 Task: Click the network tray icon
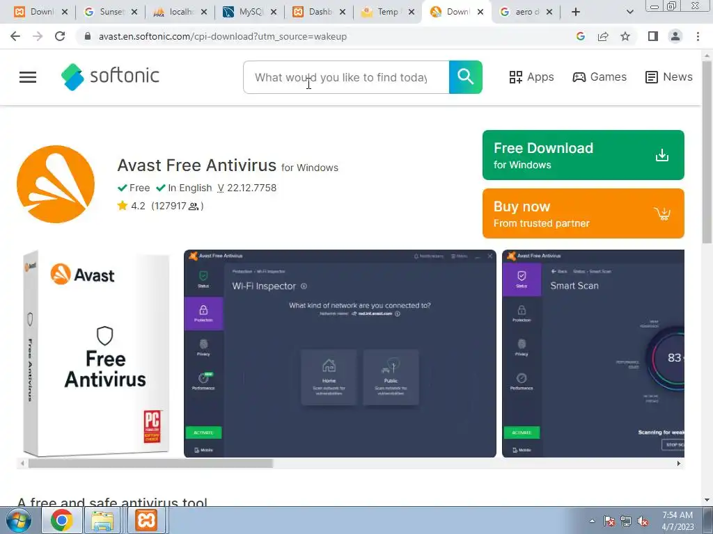(x=626, y=521)
